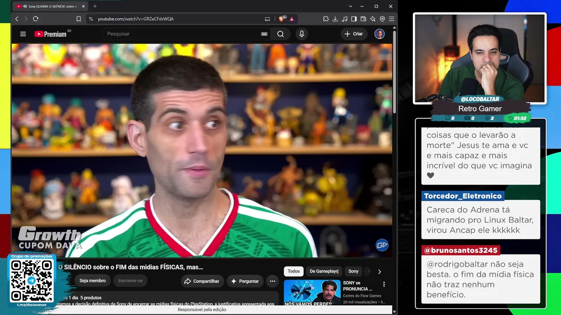Viewport: 561px width, 315px height.
Task: Open the YouTube account avatar menu
Action: coord(380,34)
